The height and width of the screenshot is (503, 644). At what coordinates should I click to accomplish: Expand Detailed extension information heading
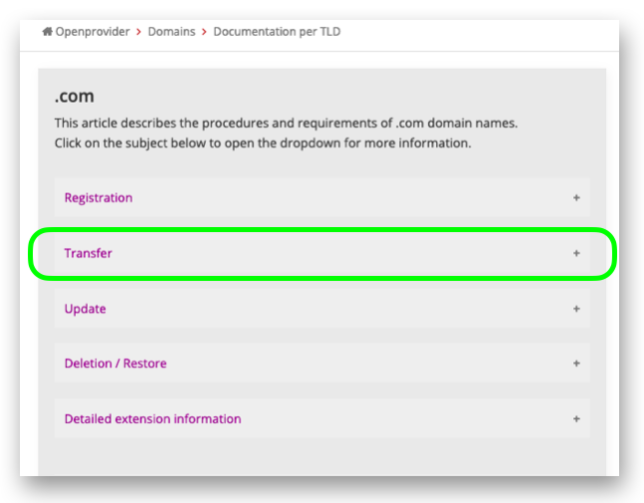pyautogui.click(x=152, y=418)
